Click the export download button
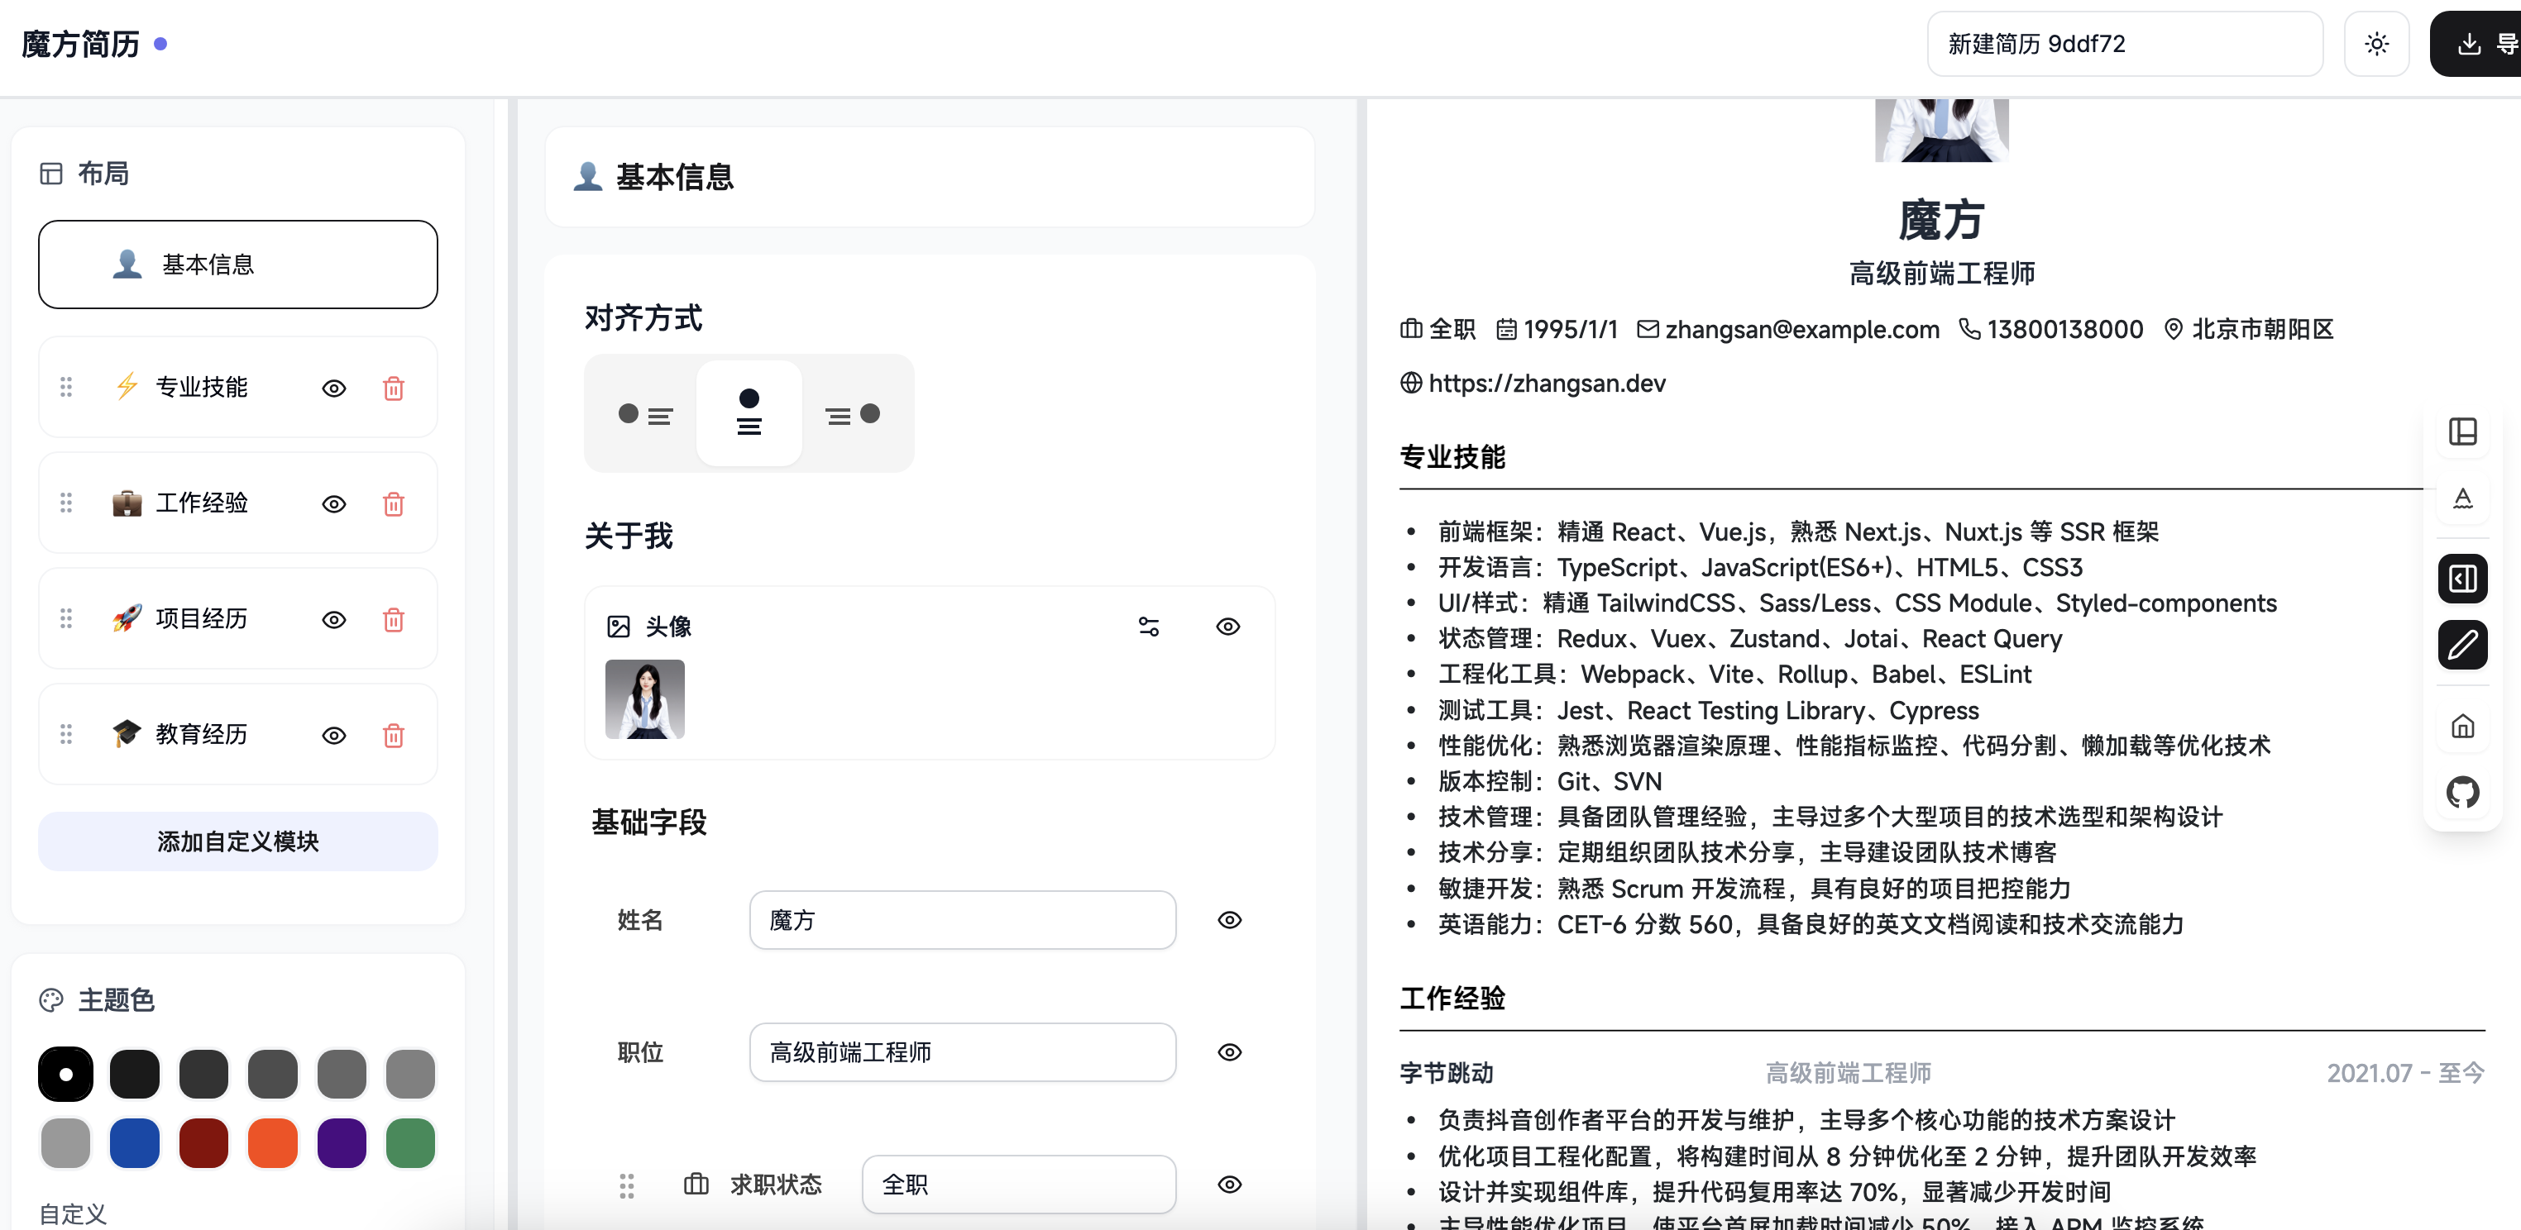The width and height of the screenshot is (2521, 1230). pos(2477,44)
